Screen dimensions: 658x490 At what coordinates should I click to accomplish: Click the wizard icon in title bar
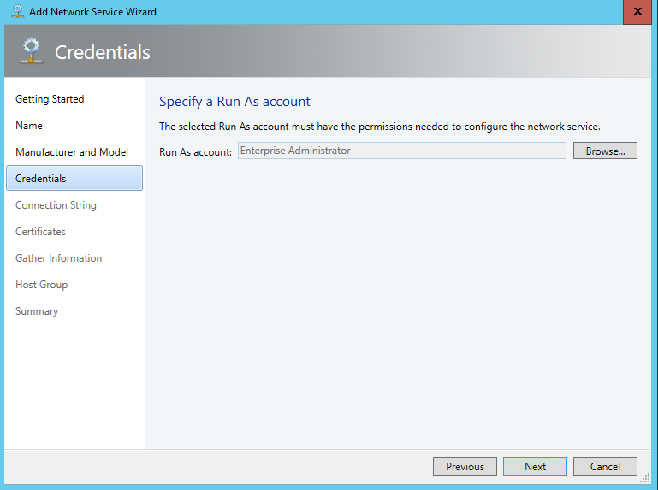[17, 12]
